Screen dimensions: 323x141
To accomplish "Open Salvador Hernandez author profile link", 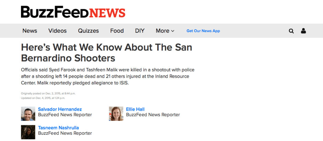I will pyautogui.click(x=60, y=109).
